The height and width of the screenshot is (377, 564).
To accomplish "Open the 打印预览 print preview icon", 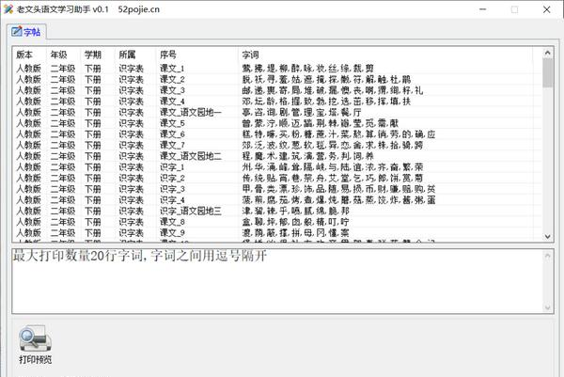I will tap(36, 345).
